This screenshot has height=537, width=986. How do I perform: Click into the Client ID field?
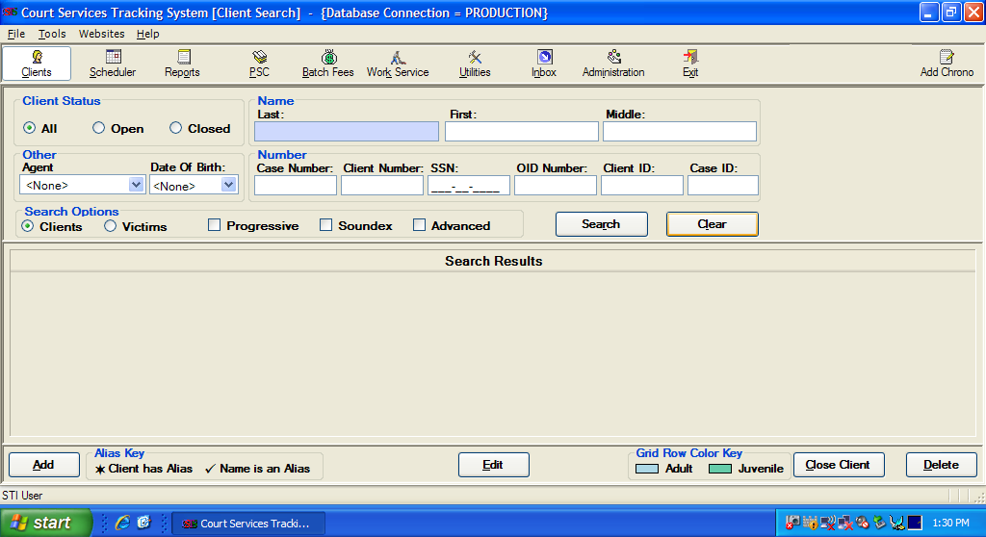click(x=642, y=186)
